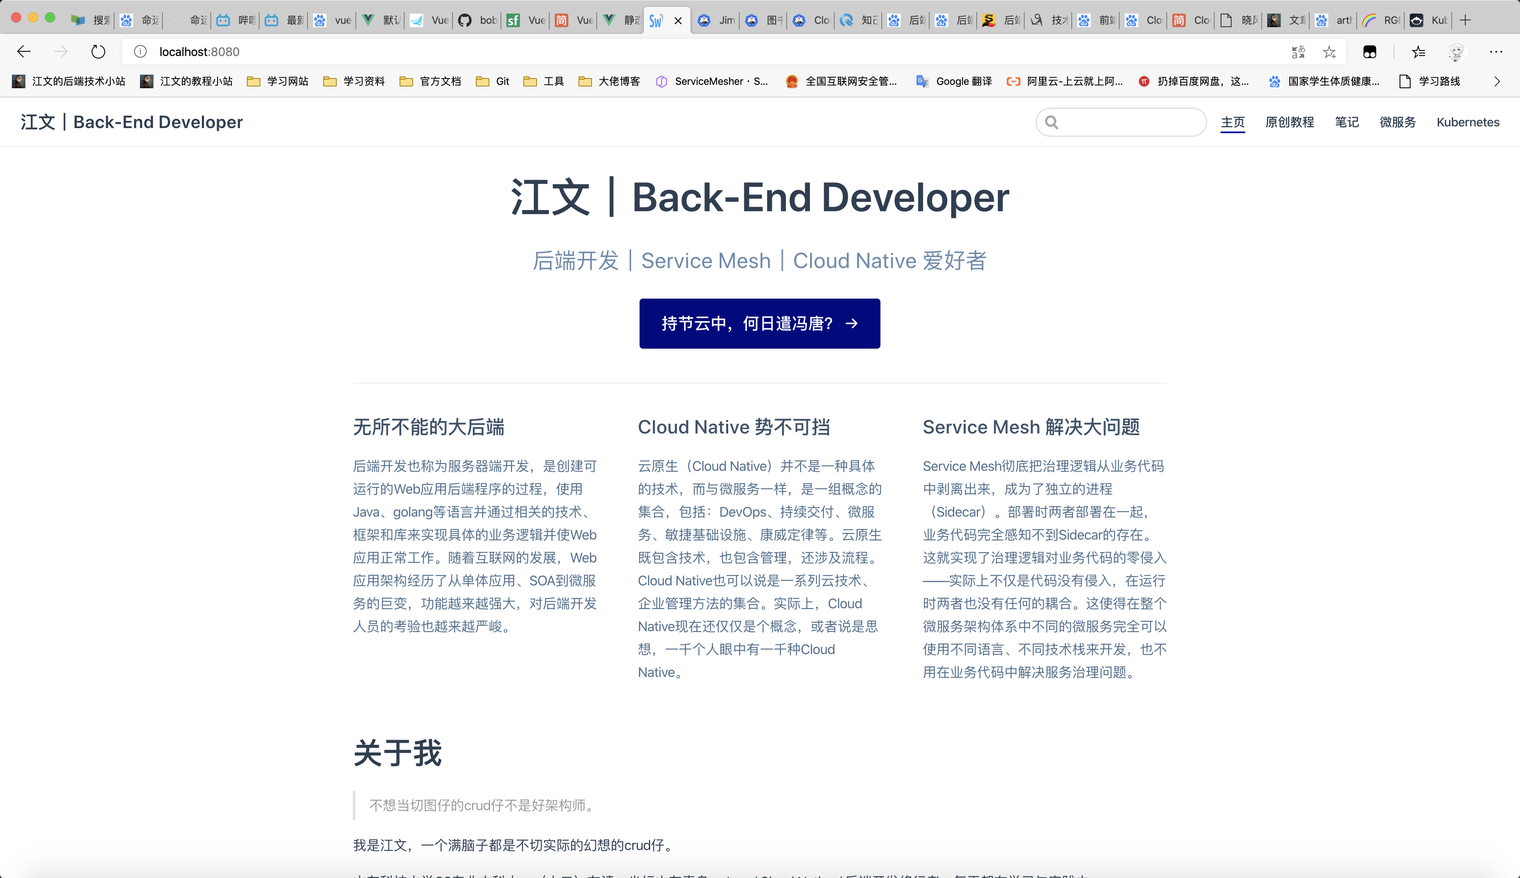Image resolution: width=1520 pixels, height=878 pixels.
Task: Bookmark this page with star icon
Action: pyautogui.click(x=1329, y=52)
